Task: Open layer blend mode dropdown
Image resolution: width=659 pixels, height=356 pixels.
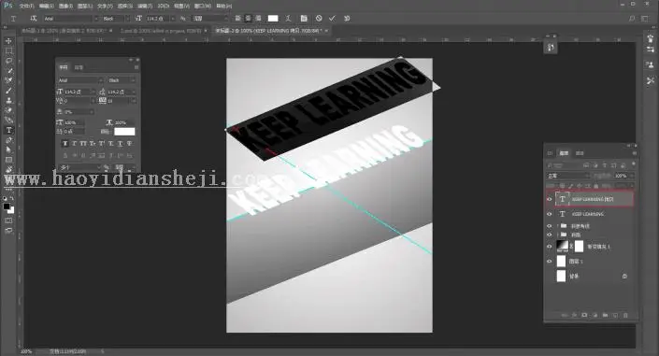Action: [x=567, y=176]
